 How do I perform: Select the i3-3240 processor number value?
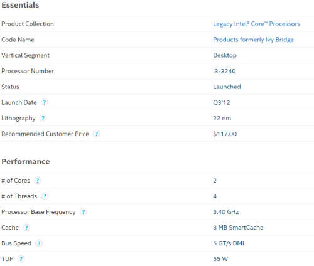click(224, 71)
